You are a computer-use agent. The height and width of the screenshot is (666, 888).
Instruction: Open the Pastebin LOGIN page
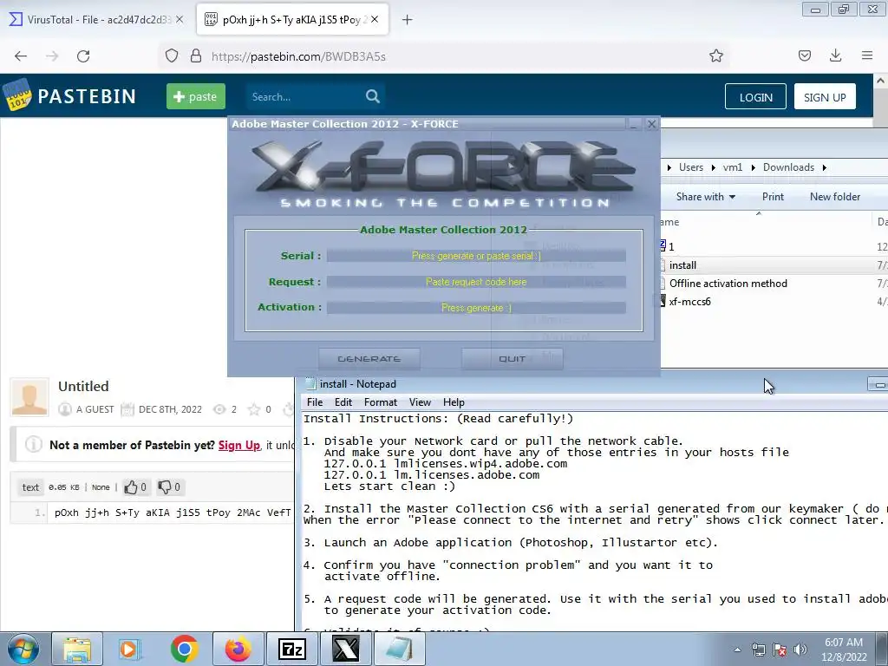tap(755, 97)
